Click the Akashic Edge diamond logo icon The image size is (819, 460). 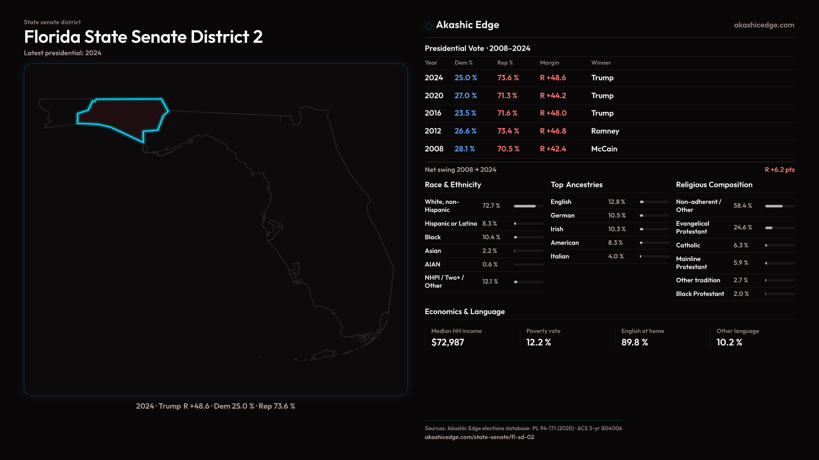[429, 26]
